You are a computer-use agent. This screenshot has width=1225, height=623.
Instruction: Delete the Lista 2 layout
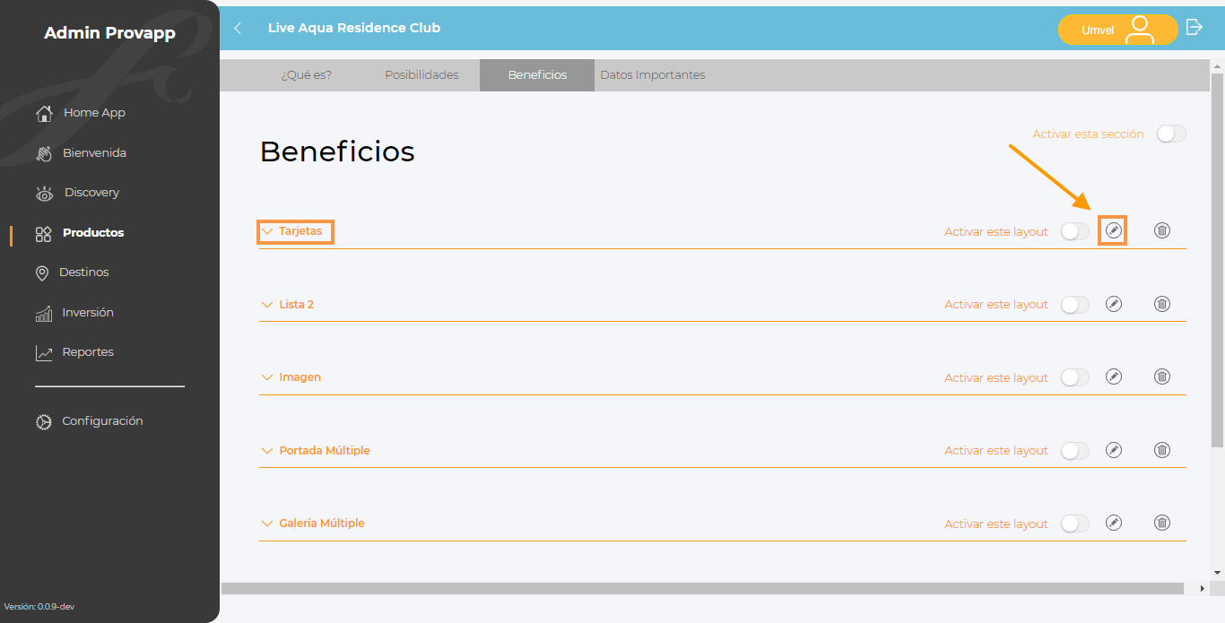[x=1162, y=304]
